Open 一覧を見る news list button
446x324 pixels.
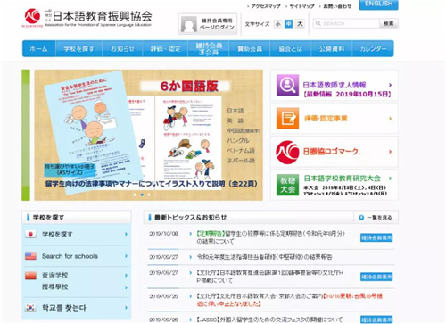pos(376,218)
